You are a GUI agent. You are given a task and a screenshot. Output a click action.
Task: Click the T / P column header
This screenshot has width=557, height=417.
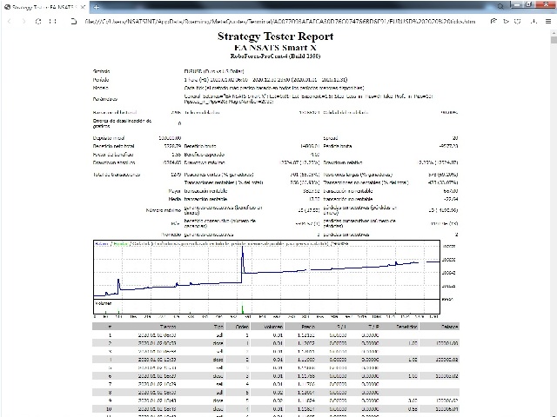(373, 327)
